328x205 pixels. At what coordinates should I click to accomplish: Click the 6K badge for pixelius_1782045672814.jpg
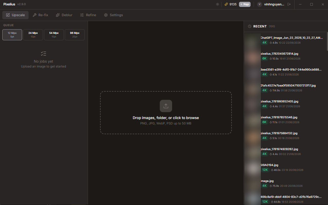point(264,58)
